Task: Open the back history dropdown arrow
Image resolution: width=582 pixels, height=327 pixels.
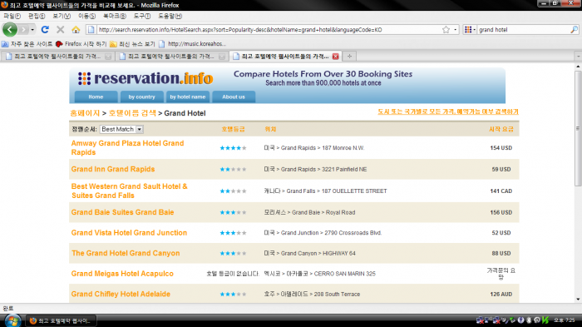Action: pos(32,29)
